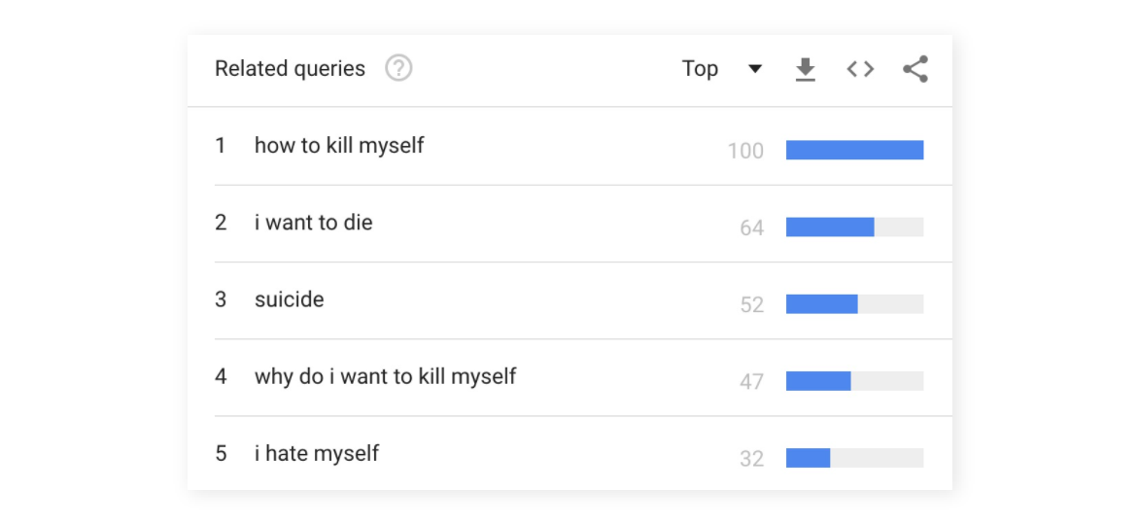This screenshot has height=525, width=1139.
Task: Select the "i hate myself" query
Action: (x=317, y=453)
